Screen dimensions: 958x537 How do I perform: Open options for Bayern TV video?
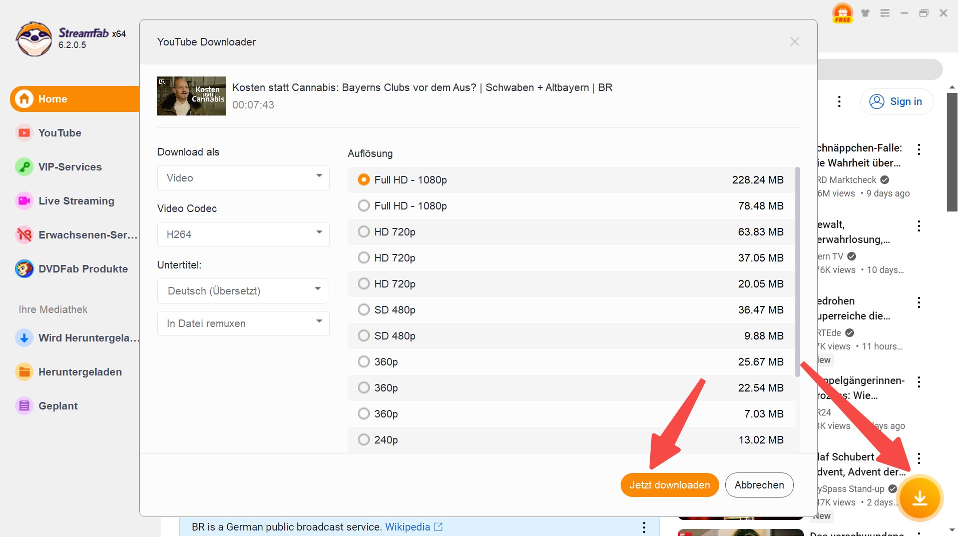click(919, 226)
